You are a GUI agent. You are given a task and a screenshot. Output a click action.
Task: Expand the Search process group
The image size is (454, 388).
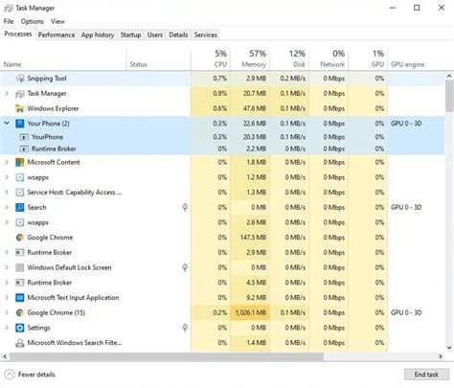[7, 207]
